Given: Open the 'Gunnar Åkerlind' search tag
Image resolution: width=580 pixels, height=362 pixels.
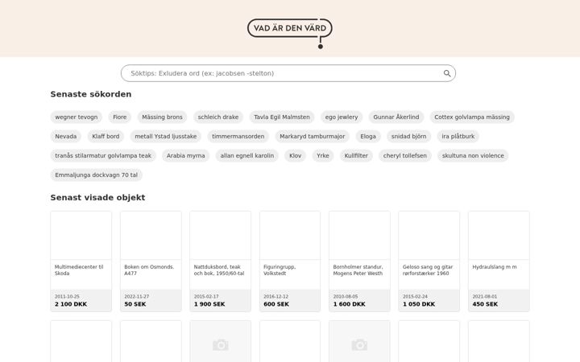Looking at the screenshot, I should pos(396,117).
